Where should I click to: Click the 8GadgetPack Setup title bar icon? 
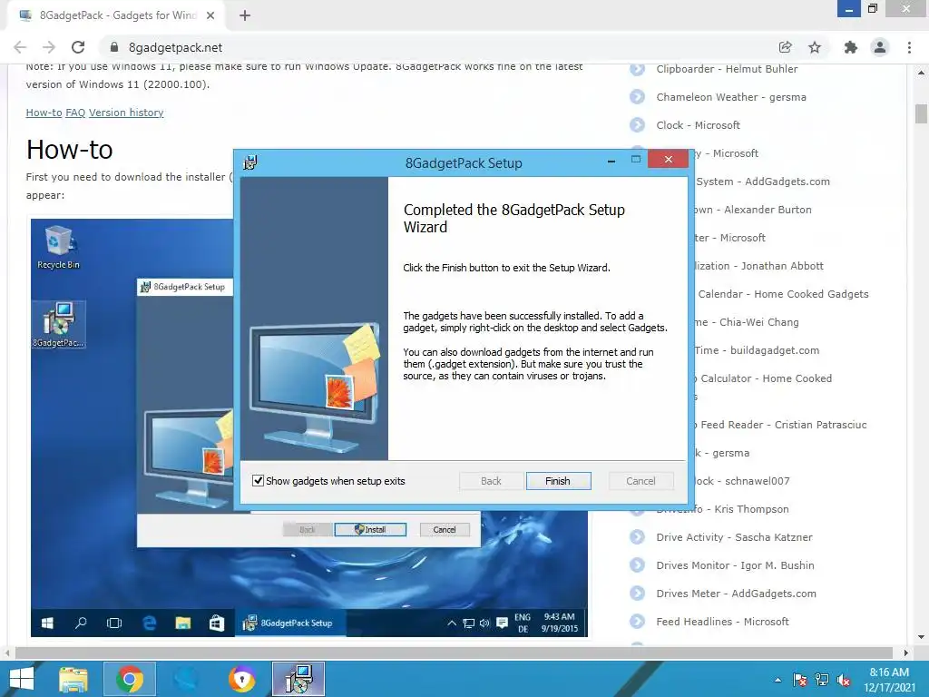(250, 162)
